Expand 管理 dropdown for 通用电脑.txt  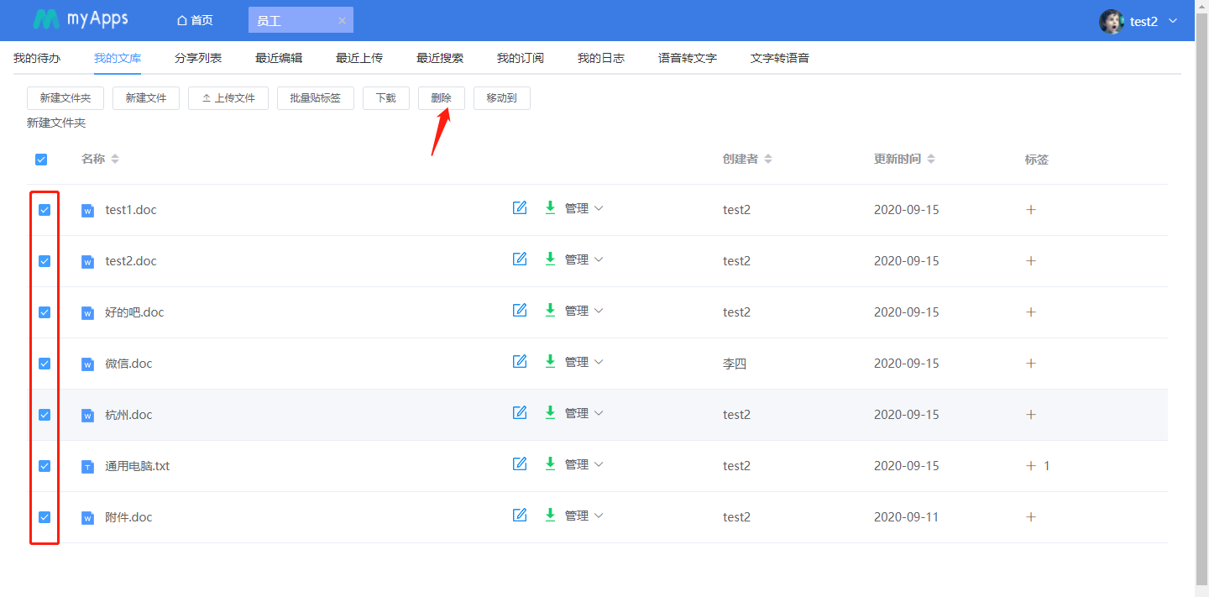pos(584,465)
